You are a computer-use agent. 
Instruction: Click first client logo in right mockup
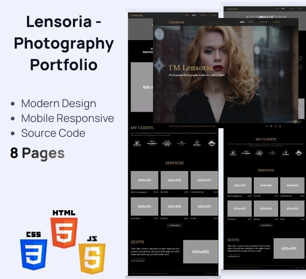(x=233, y=153)
